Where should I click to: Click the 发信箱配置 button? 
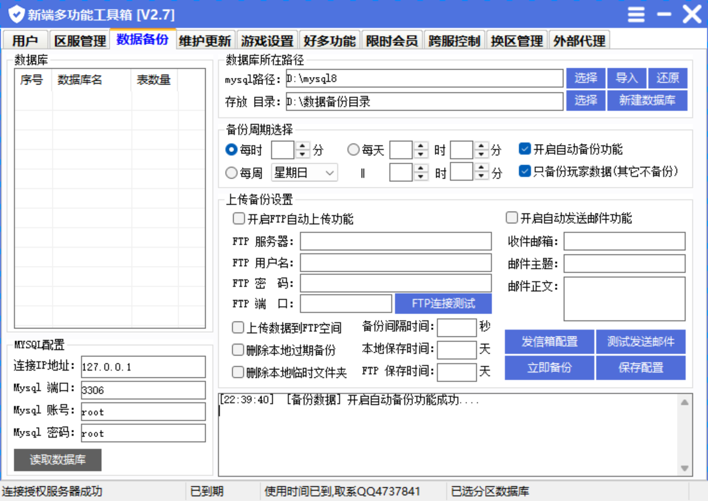pyautogui.click(x=549, y=341)
